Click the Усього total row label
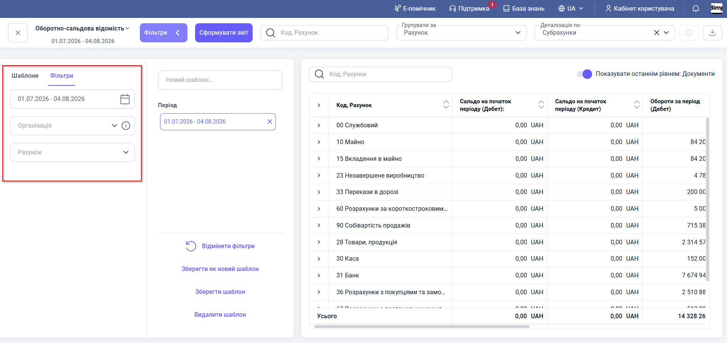This screenshot has width=727, height=343. pos(327,316)
